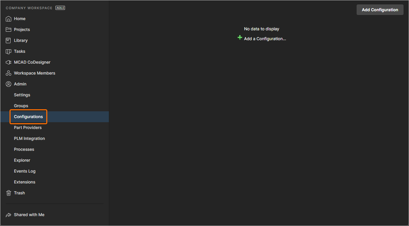Click the Add a Configuration link
409x226 pixels.
click(x=265, y=39)
